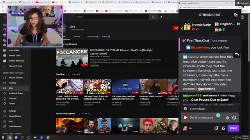
Task: Switch to the Live - YouTube browser tab
Action: pos(59,2)
